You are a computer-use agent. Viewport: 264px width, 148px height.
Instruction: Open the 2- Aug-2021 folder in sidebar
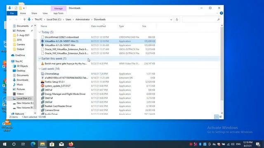pyautogui.click(x=23, y=35)
